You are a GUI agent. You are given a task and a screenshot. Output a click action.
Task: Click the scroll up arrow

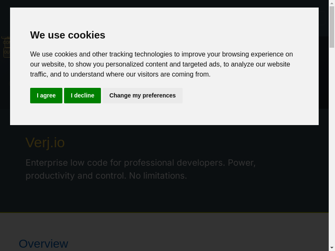coord(332,3)
